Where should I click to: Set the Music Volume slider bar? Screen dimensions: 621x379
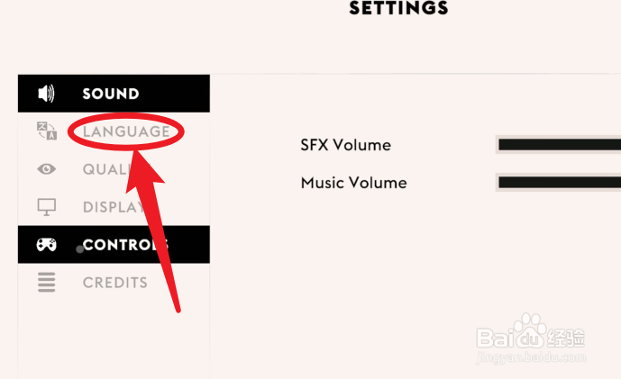coord(559,183)
